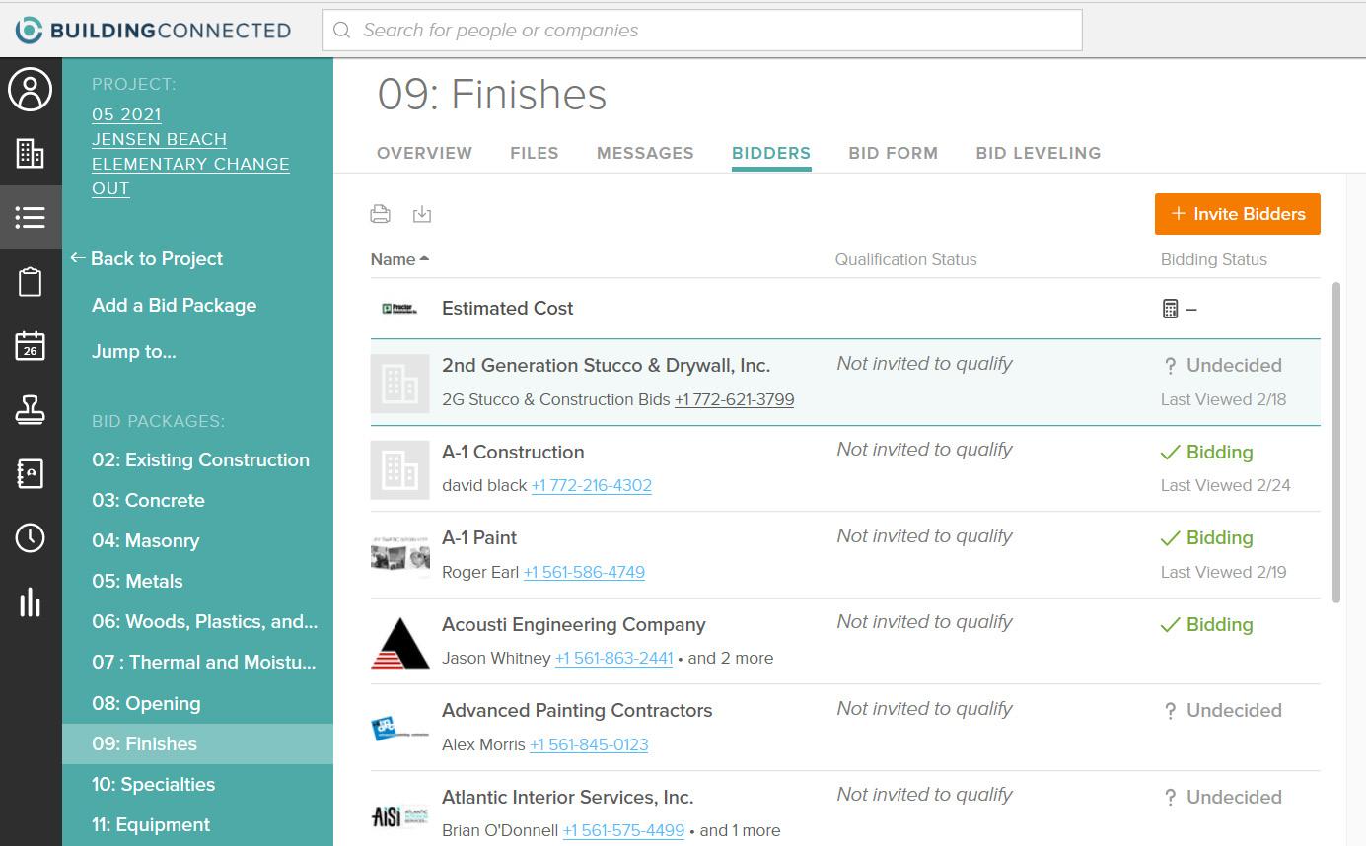Click the bidders list vertical scrollbar
The width and height of the screenshot is (1366, 846).
(x=1336, y=442)
